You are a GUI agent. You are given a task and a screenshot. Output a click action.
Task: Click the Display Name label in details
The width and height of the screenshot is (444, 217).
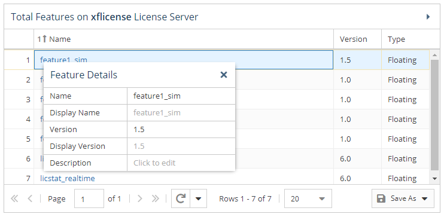click(75, 112)
